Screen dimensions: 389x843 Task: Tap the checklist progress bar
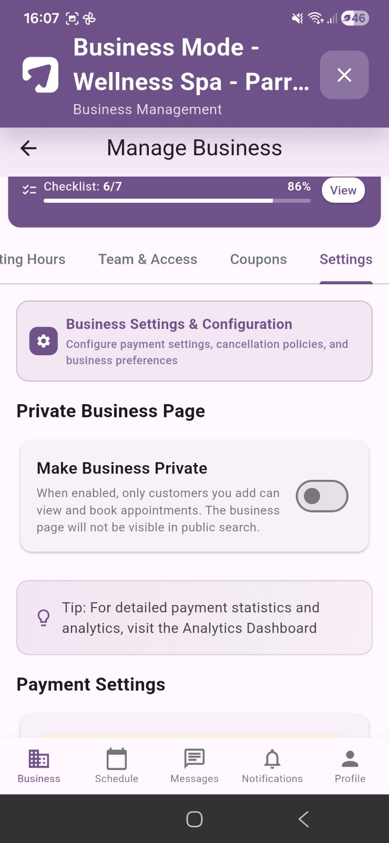(x=177, y=201)
